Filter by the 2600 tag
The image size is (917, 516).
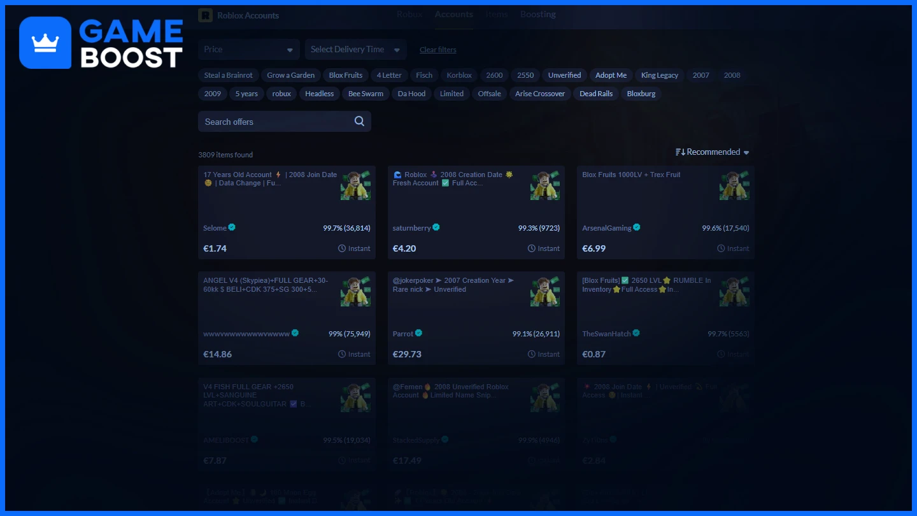tap(495, 75)
